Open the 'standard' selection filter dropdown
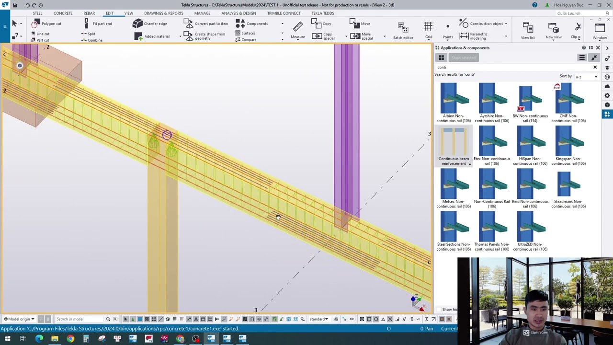Image resolution: width=613 pixels, height=345 pixels. (319, 319)
